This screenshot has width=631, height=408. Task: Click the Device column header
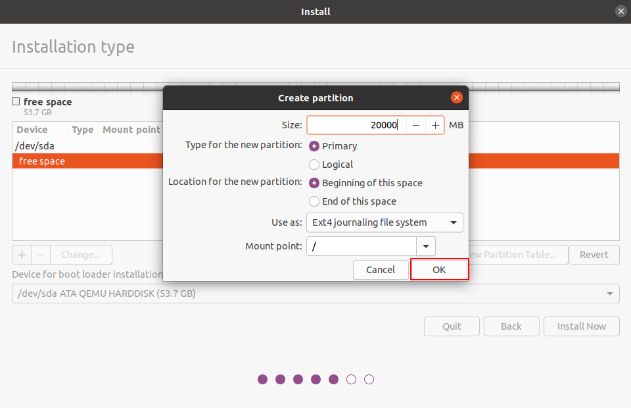[32, 130]
